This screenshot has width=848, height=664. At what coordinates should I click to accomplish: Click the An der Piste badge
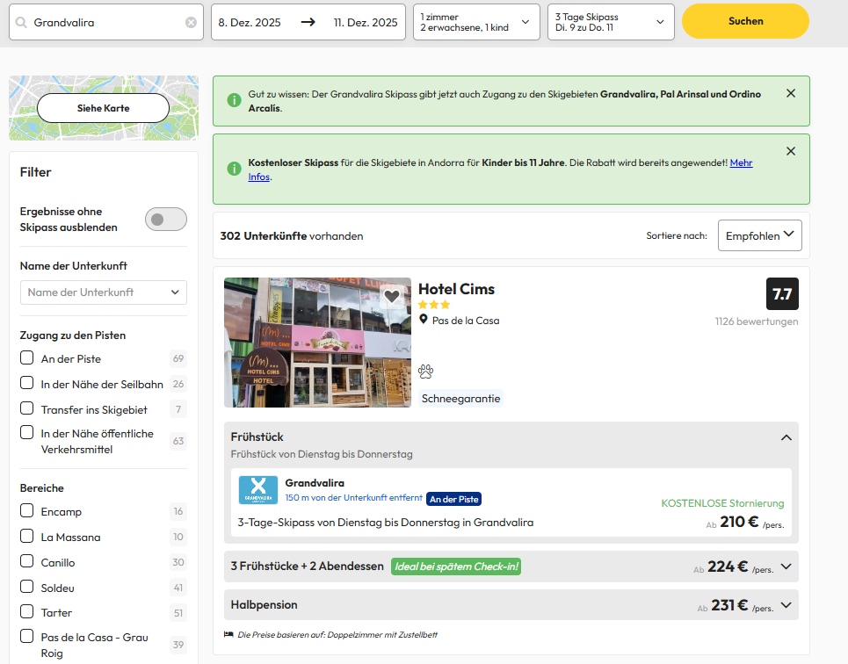453,499
